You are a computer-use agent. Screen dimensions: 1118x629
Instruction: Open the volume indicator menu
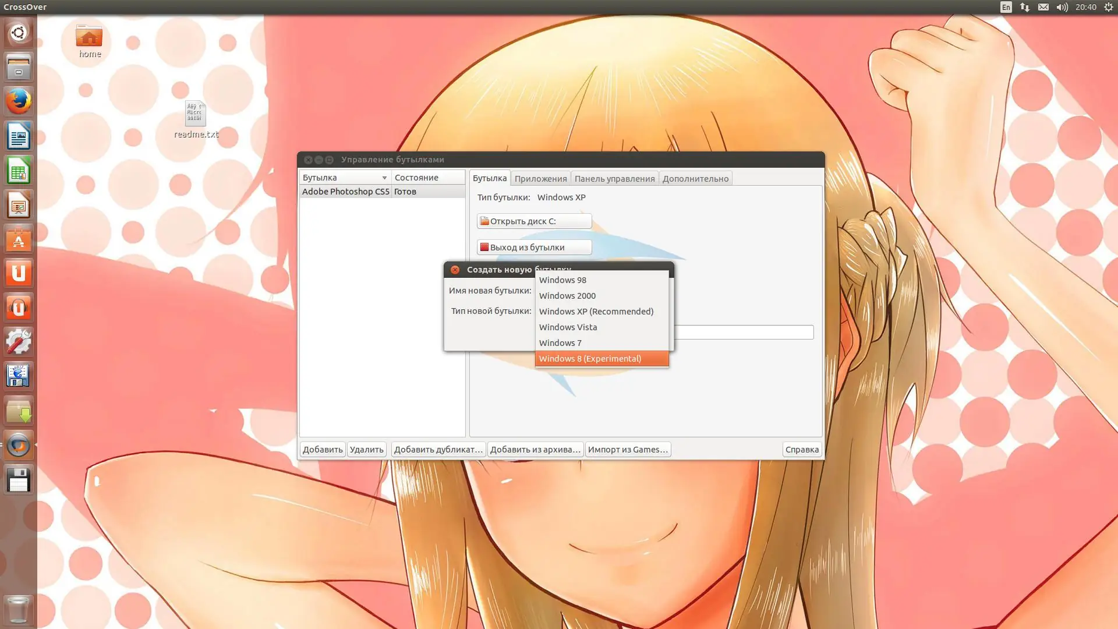[1062, 7]
